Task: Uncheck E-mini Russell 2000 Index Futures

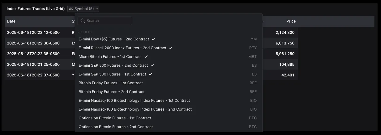Action: 123,48
